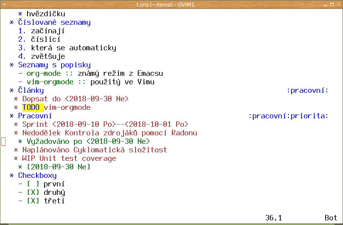Toggle the checked box for 'třetí'

click(33, 201)
